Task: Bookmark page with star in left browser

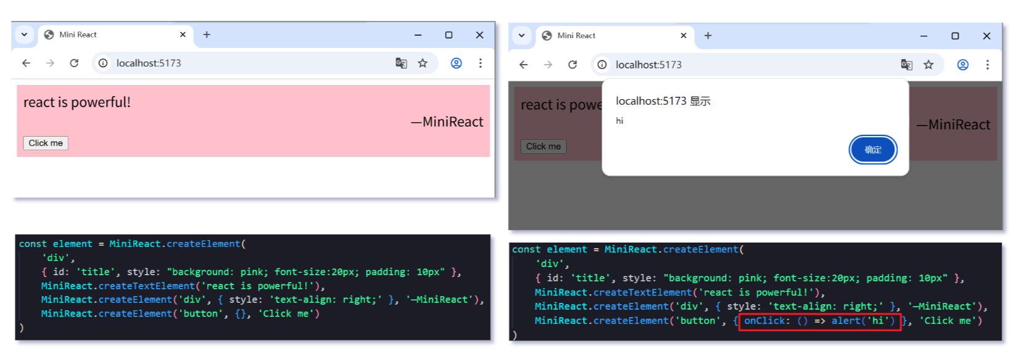Action: [422, 63]
